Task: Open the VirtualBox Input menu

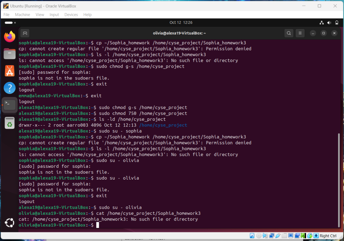Action: click(x=54, y=15)
